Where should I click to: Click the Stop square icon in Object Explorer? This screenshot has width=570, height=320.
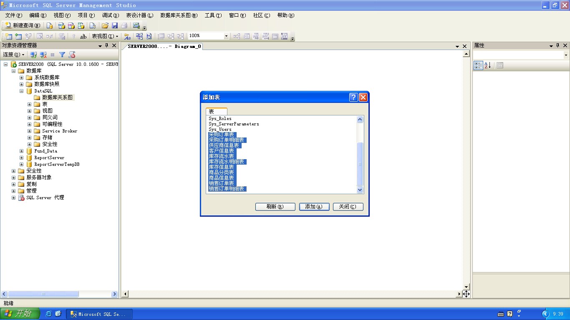click(53, 55)
